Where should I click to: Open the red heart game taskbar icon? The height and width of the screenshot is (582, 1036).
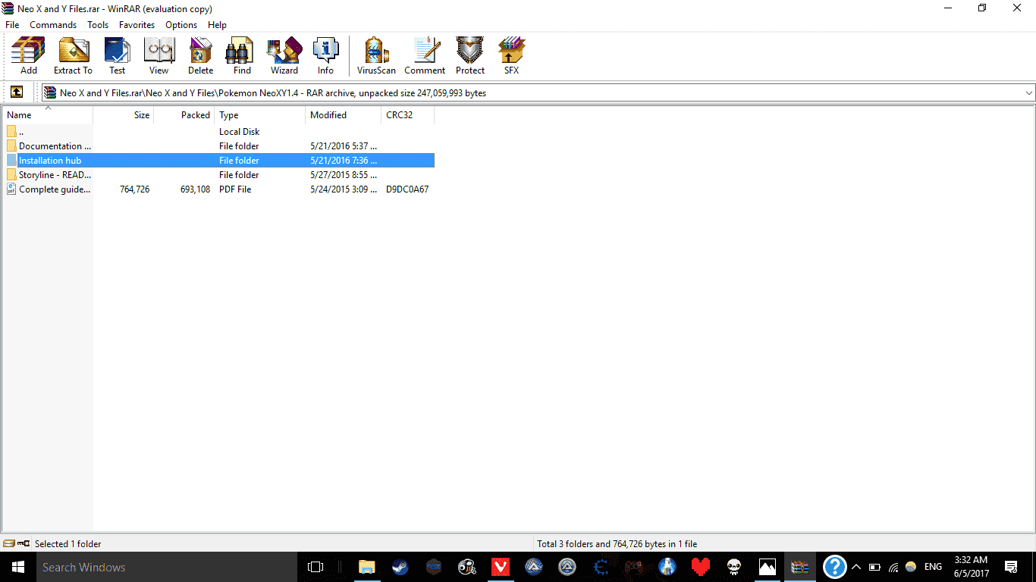click(x=700, y=567)
